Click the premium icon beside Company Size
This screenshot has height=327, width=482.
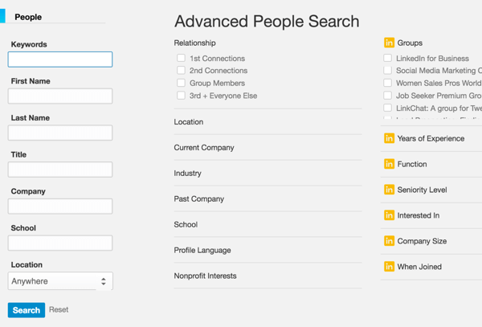(x=389, y=241)
